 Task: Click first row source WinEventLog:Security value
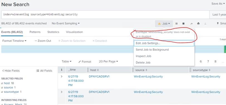(148, 76)
